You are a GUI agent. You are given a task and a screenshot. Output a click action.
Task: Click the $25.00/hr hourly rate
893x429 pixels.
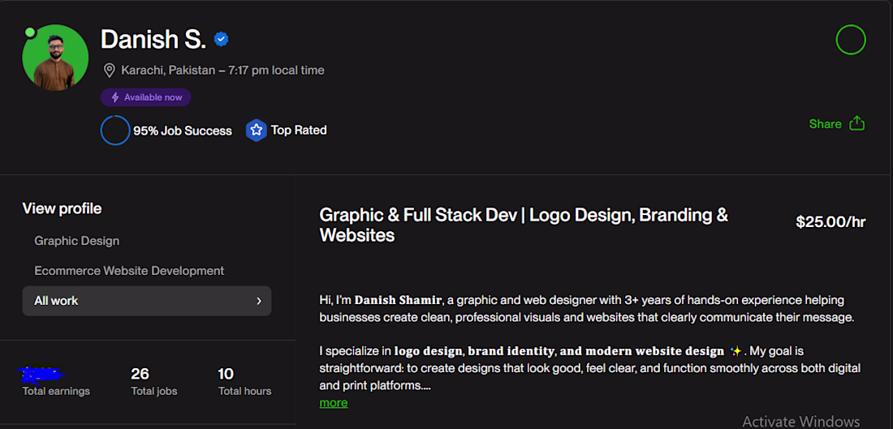(x=830, y=222)
